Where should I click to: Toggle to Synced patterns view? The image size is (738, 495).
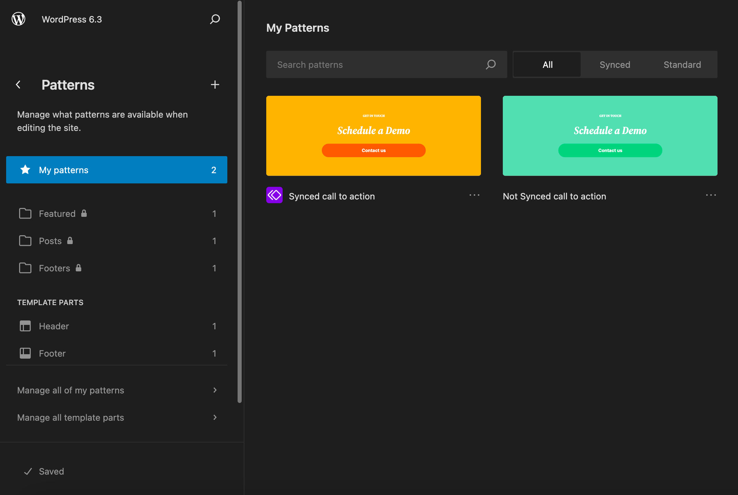(x=615, y=64)
